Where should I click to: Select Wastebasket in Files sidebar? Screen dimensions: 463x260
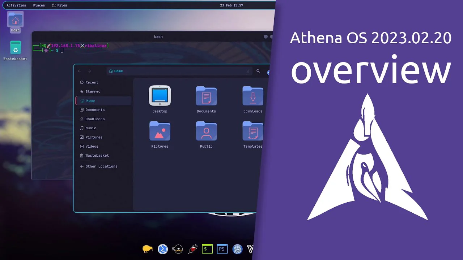pyautogui.click(x=103, y=156)
